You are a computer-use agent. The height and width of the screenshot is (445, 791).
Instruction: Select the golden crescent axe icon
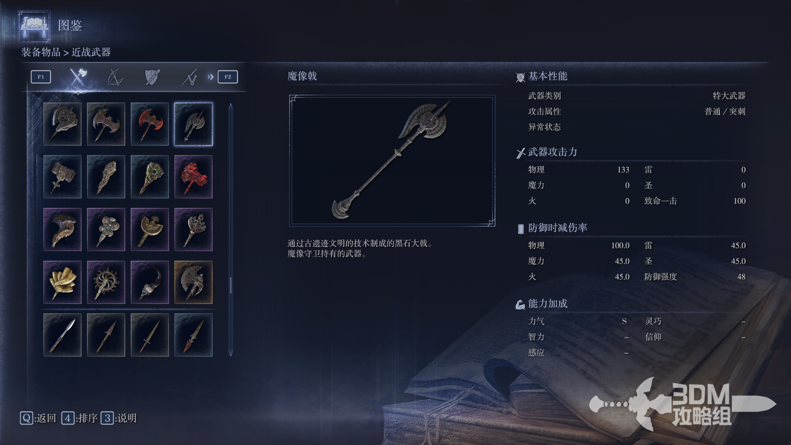[x=150, y=230]
